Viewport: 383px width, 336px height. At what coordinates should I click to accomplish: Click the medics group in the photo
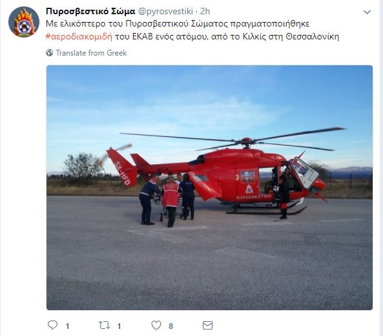[167, 200]
